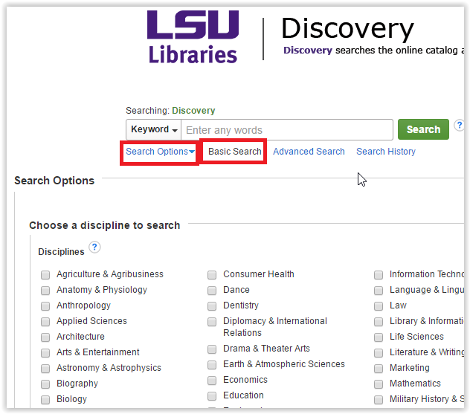Check Earth & Atmospheric Sciences checkbox
The height and width of the screenshot is (414, 470).
point(212,365)
